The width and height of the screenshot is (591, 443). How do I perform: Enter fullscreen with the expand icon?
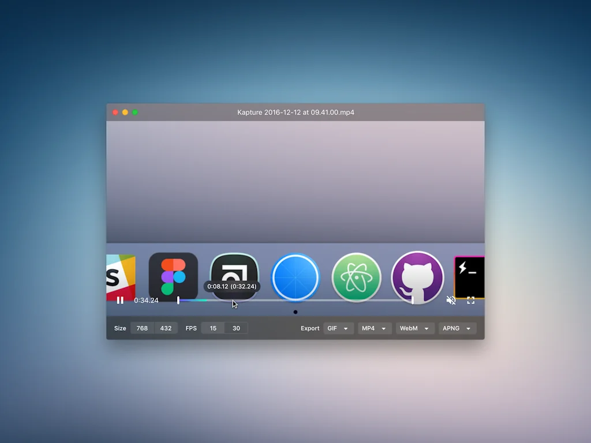(x=470, y=301)
